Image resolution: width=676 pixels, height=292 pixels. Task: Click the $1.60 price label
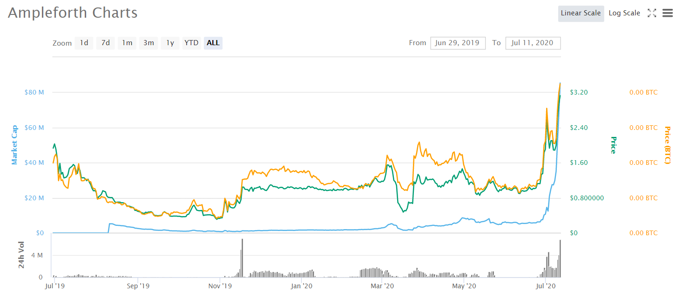[x=579, y=163]
